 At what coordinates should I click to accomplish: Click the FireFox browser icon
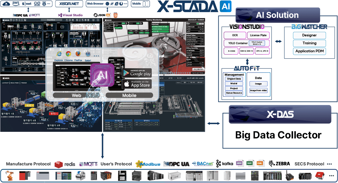[x=78, y=54]
